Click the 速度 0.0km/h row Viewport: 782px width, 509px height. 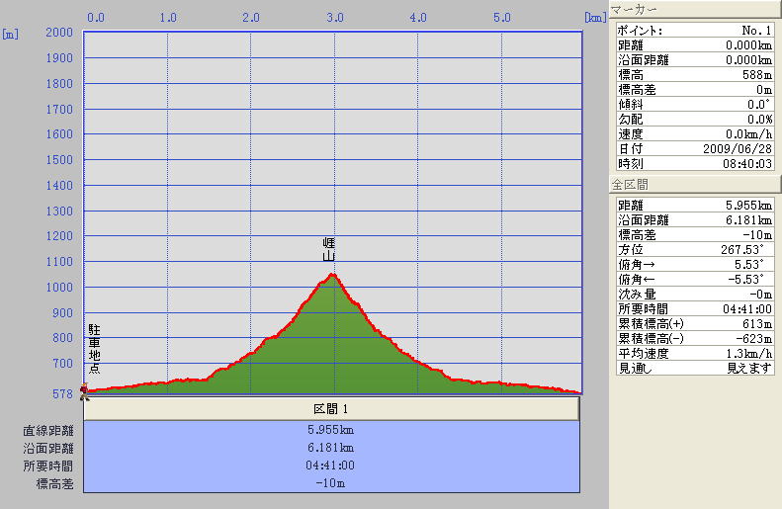tap(695, 134)
